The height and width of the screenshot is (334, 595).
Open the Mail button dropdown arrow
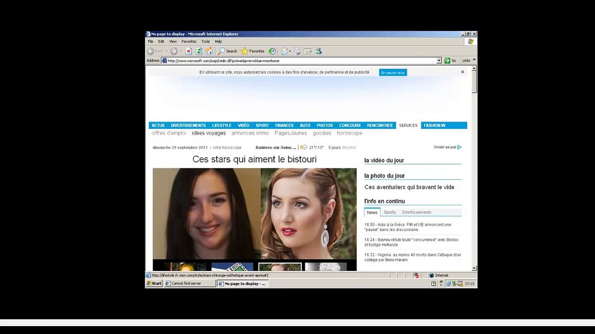click(290, 51)
